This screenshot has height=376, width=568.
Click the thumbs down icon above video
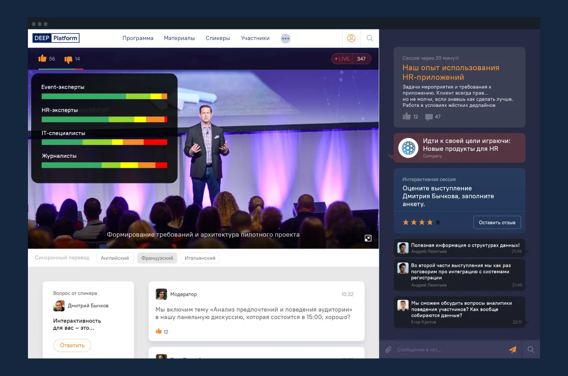[x=68, y=59]
